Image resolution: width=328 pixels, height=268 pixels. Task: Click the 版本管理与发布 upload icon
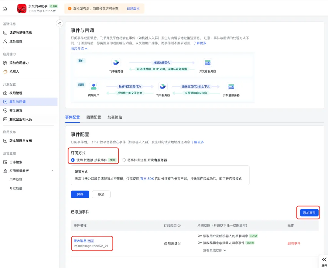tap(5, 141)
